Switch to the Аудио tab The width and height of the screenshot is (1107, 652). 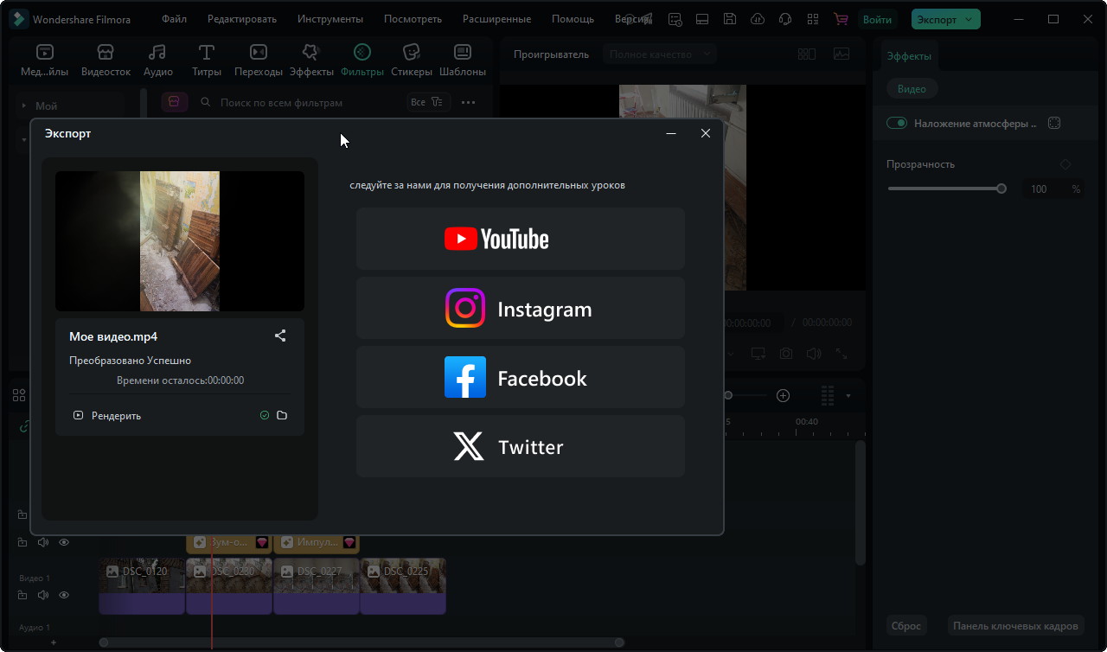point(157,61)
